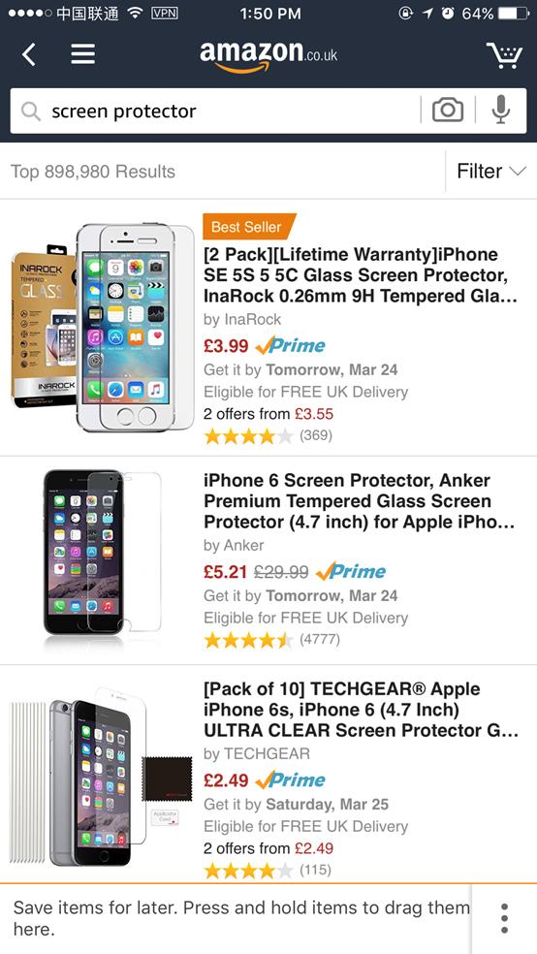This screenshot has height=954, width=537.
Task: Open 2 offers from £2.49 link
Action: point(268,848)
